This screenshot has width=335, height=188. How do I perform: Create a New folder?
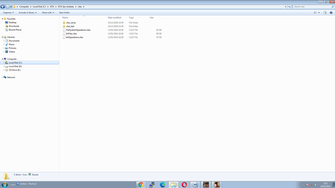point(64,13)
